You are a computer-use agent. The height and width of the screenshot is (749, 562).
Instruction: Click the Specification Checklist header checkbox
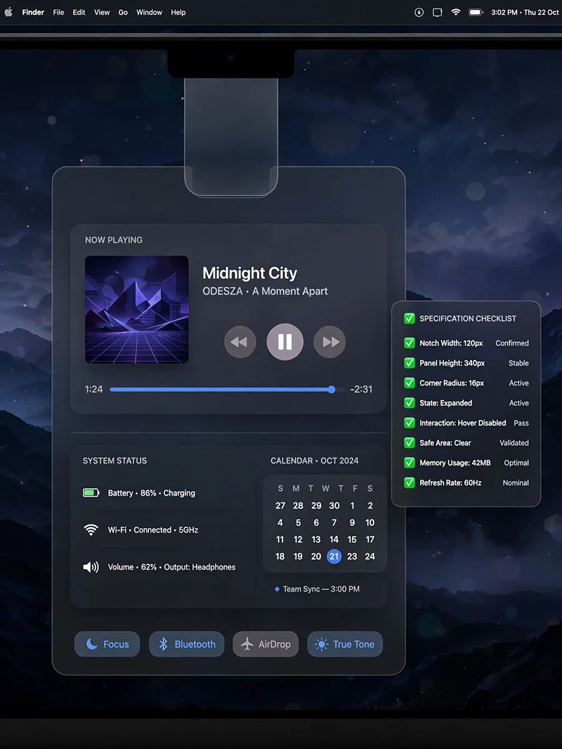pyautogui.click(x=410, y=318)
